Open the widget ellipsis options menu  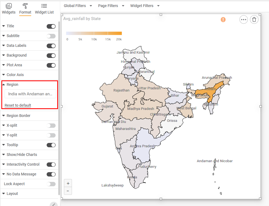click(244, 19)
